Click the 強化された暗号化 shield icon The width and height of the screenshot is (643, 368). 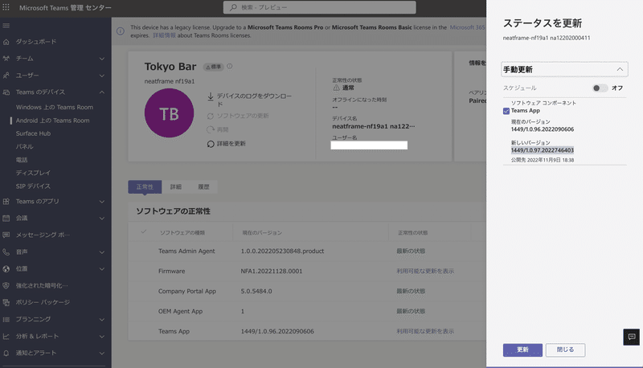click(6, 285)
